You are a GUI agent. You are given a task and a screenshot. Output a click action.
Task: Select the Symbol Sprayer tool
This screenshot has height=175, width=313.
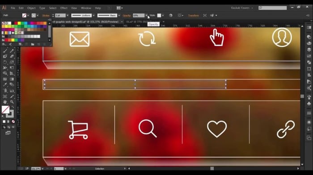[5, 91]
